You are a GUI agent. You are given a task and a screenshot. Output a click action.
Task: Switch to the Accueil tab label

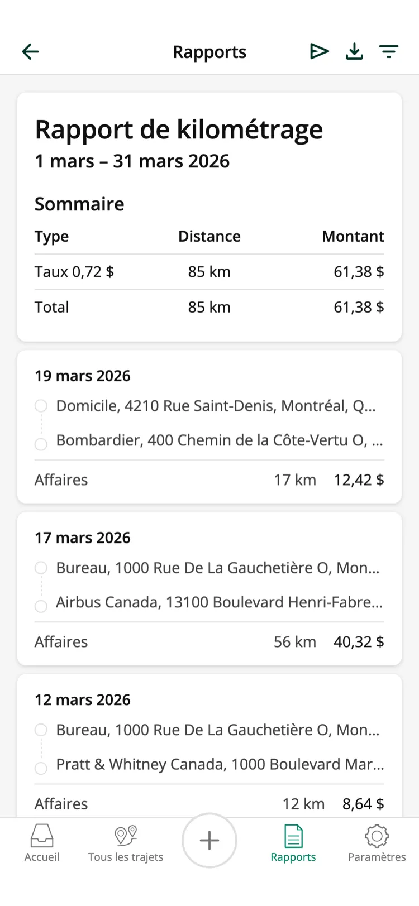coord(42,857)
